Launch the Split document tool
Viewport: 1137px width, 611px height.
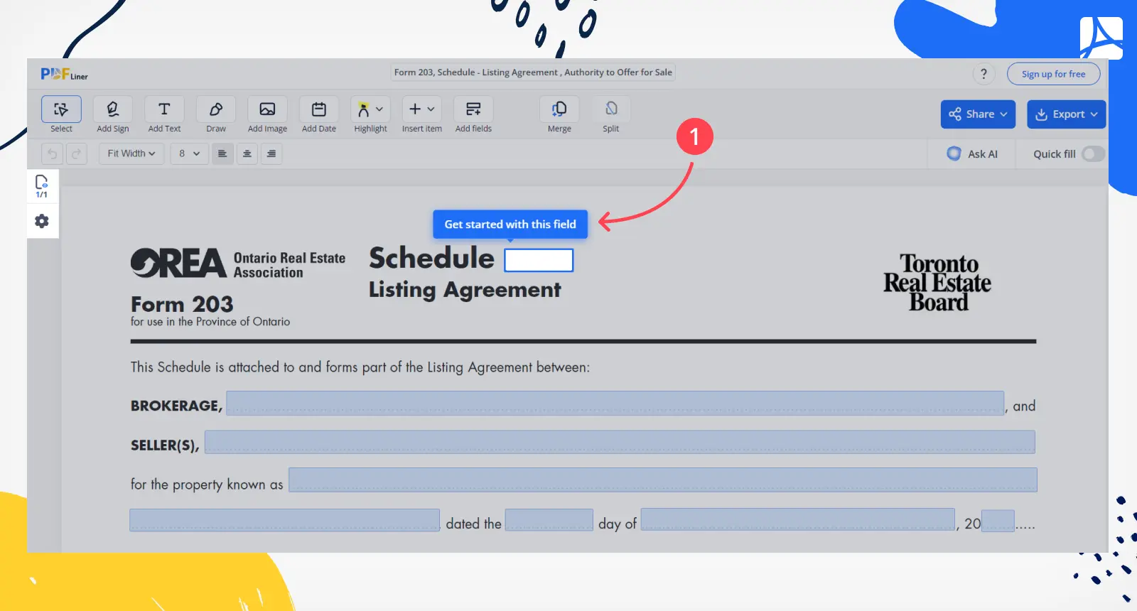[x=611, y=109]
